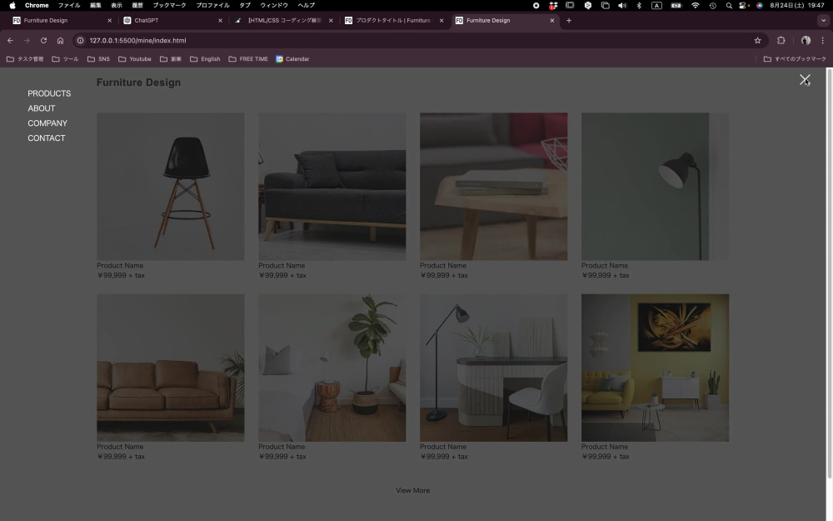Open the black floor lamp product image

click(x=655, y=187)
